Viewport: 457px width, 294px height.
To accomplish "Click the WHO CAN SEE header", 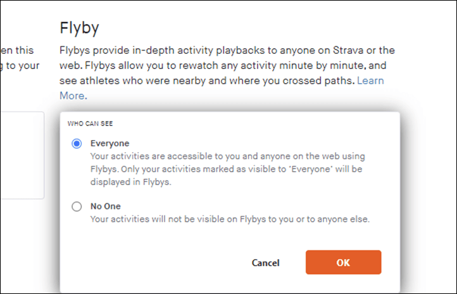I will (90, 124).
